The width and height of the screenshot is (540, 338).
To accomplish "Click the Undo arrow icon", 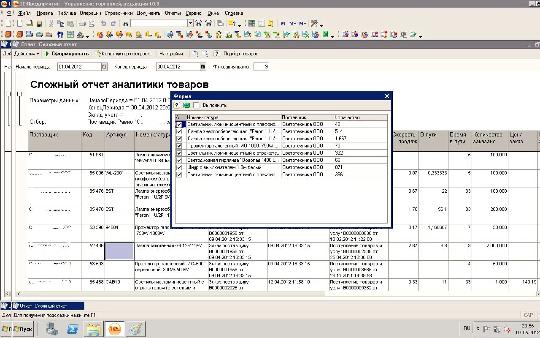I will (x=103, y=24).
